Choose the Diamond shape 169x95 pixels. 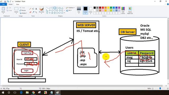[50, 11]
